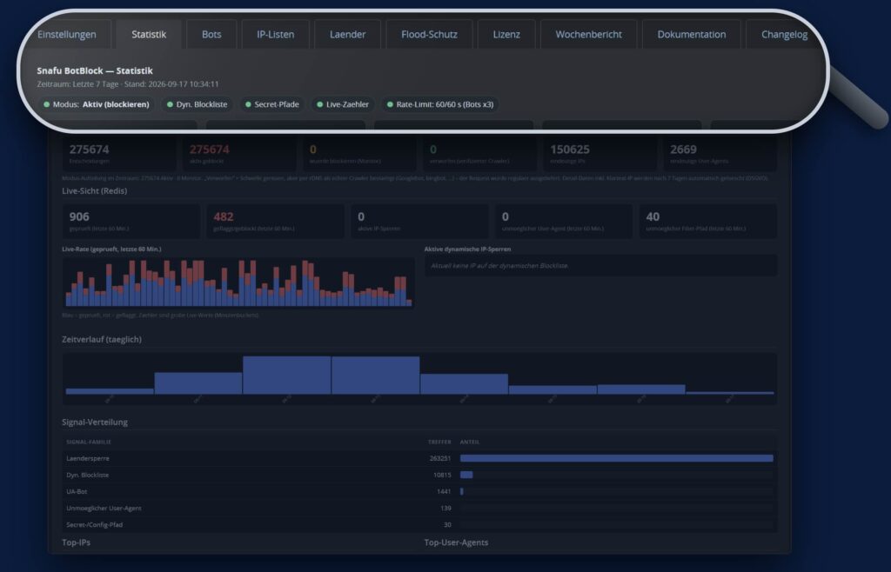Open the Dokumentation tab
The image size is (891, 572).
692,35
